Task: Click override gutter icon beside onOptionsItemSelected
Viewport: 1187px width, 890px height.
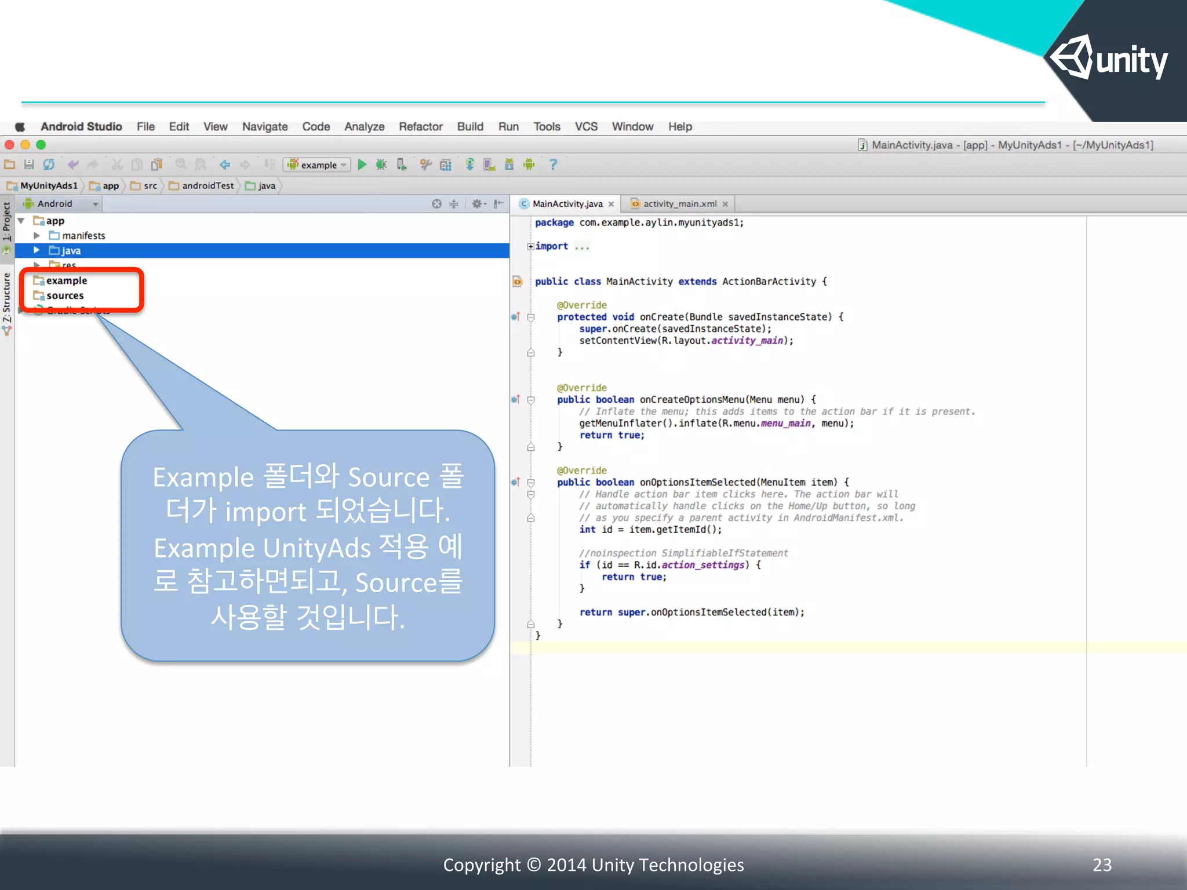Action: click(515, 483)
